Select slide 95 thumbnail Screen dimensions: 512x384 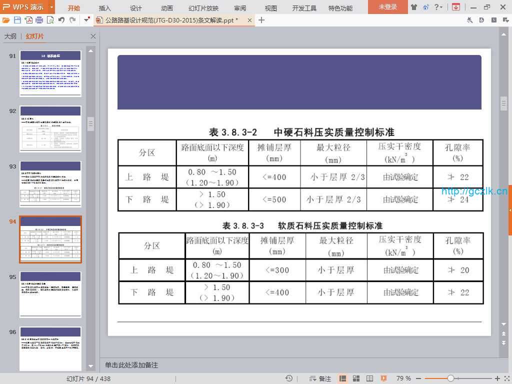(x=50, y=294)
